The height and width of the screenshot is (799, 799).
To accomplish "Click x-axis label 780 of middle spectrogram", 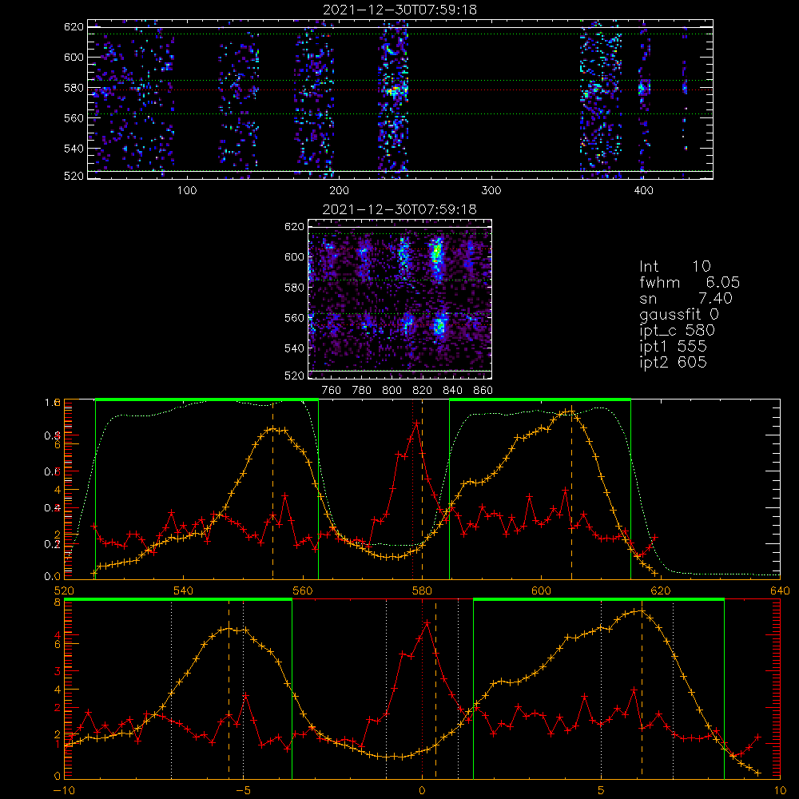I will pos(362,391).
